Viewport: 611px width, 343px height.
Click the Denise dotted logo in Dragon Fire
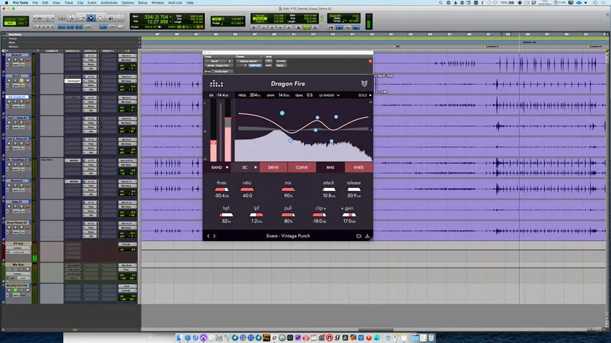(216, 84)
